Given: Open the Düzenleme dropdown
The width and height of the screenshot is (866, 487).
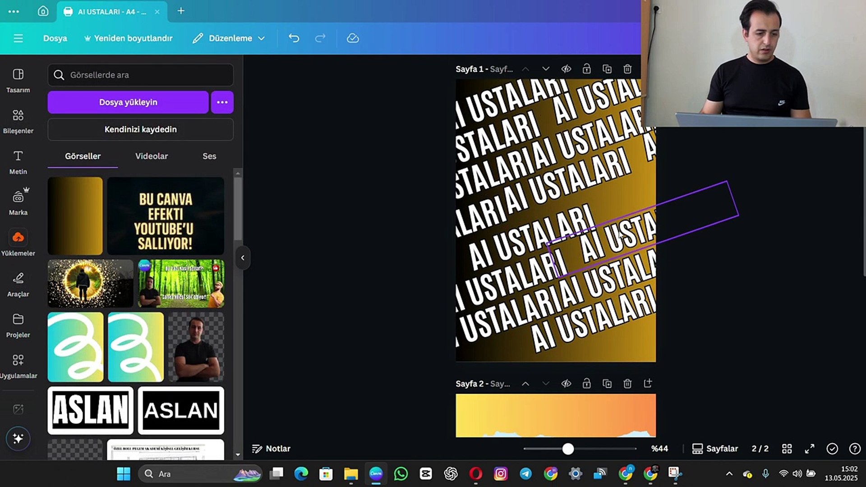Looking at the screenshot, I should [x=229, y=38].
